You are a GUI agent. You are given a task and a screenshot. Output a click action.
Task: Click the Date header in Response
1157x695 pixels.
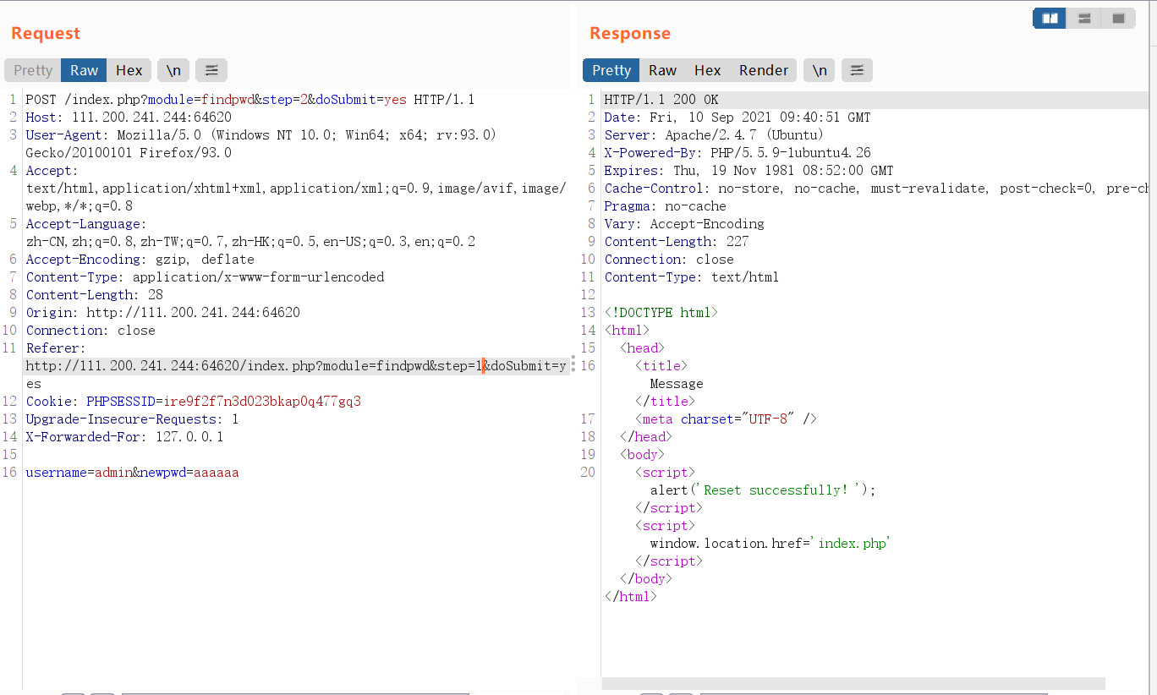point(737,118)
